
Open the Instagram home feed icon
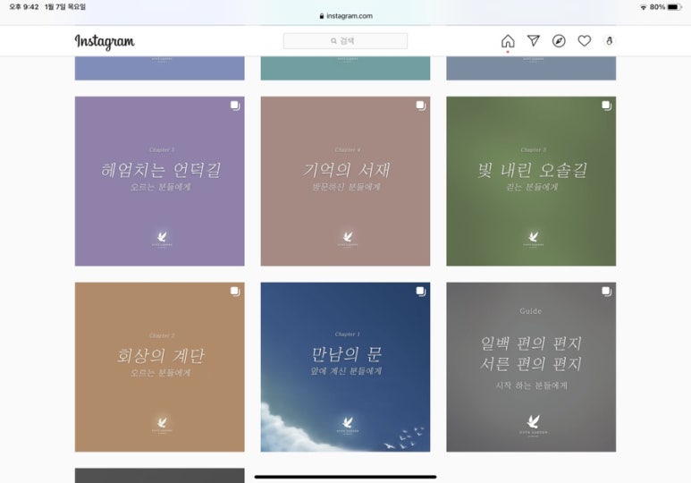508,41
